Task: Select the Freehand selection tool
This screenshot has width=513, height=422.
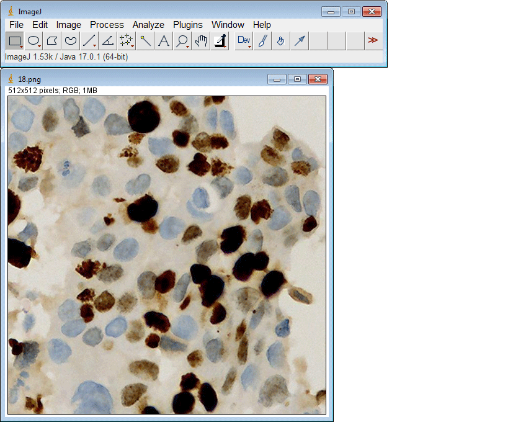Action: [71, 40]
